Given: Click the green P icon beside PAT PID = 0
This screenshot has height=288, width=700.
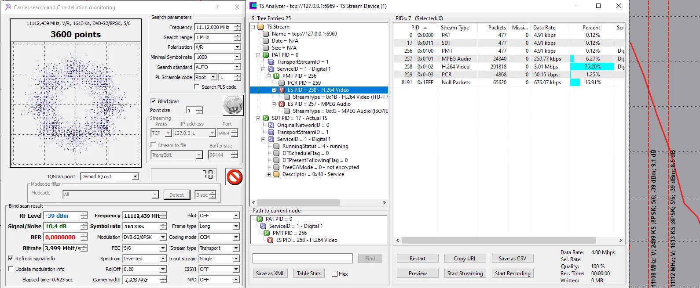Looking at the screenshot, I should point(266,55).
